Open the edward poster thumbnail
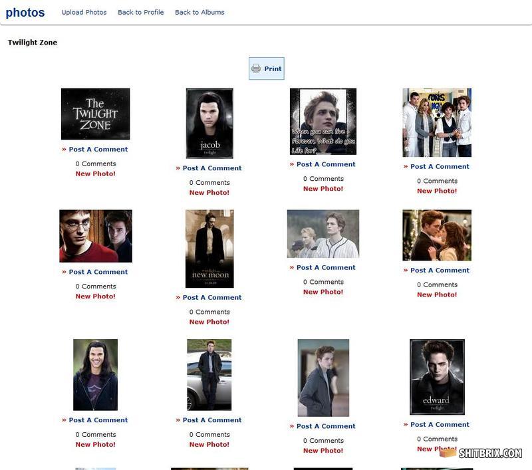This screenshot has width=532, height=470. point(437,377)
